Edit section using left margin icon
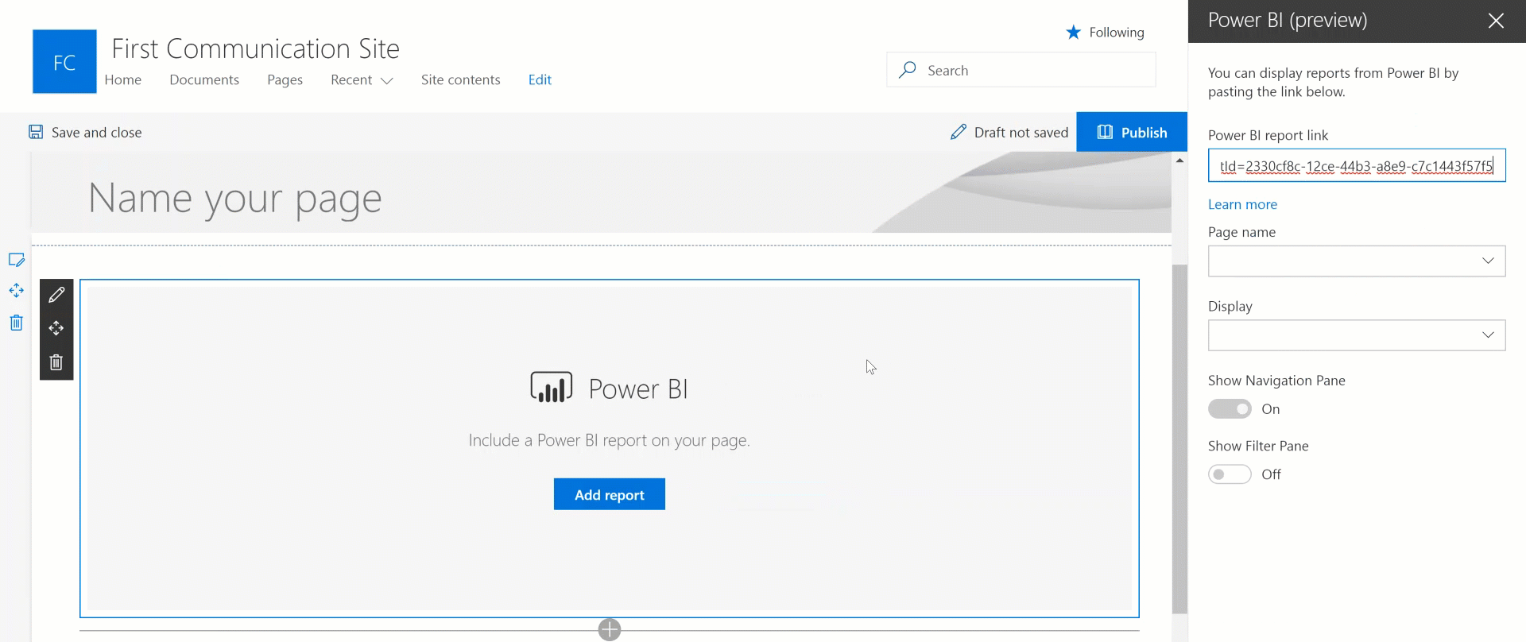Image resolution: width=1526 pixels, height=642 pixels. [x=16, y=260]
